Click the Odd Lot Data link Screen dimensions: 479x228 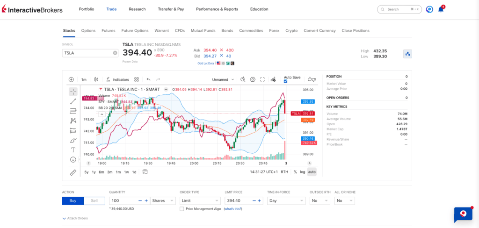(x=206, y=63)
